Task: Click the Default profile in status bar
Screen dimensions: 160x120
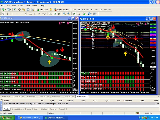Action: 51,113
